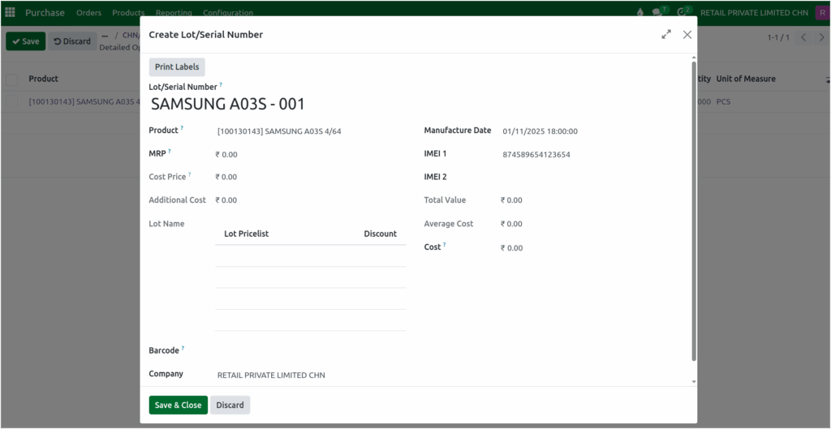
Task: Show help tooltip for Lot/Serial Number
Action: (221, 84)
